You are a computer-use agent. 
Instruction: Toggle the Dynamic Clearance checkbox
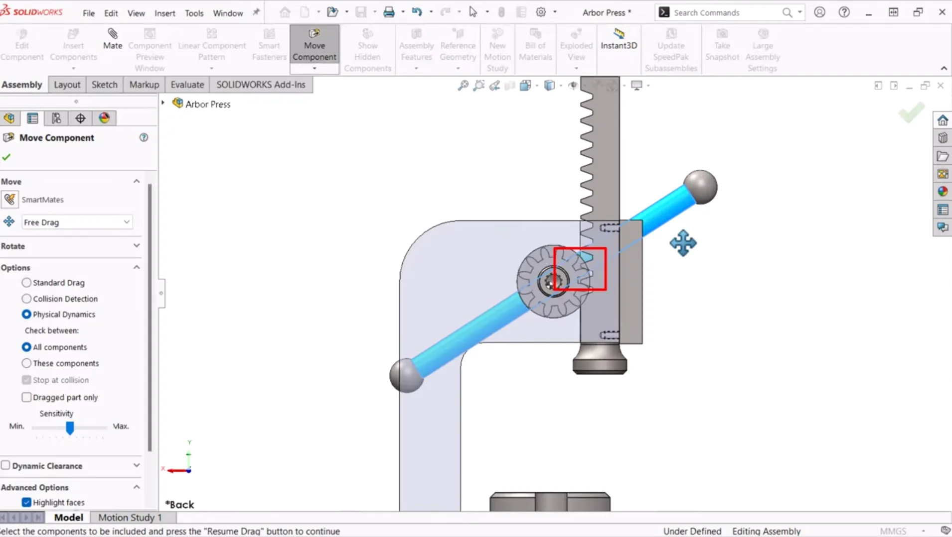point(6,465)
